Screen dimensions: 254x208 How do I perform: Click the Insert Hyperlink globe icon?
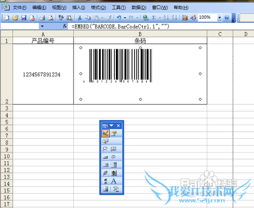[x=145, y=18]
